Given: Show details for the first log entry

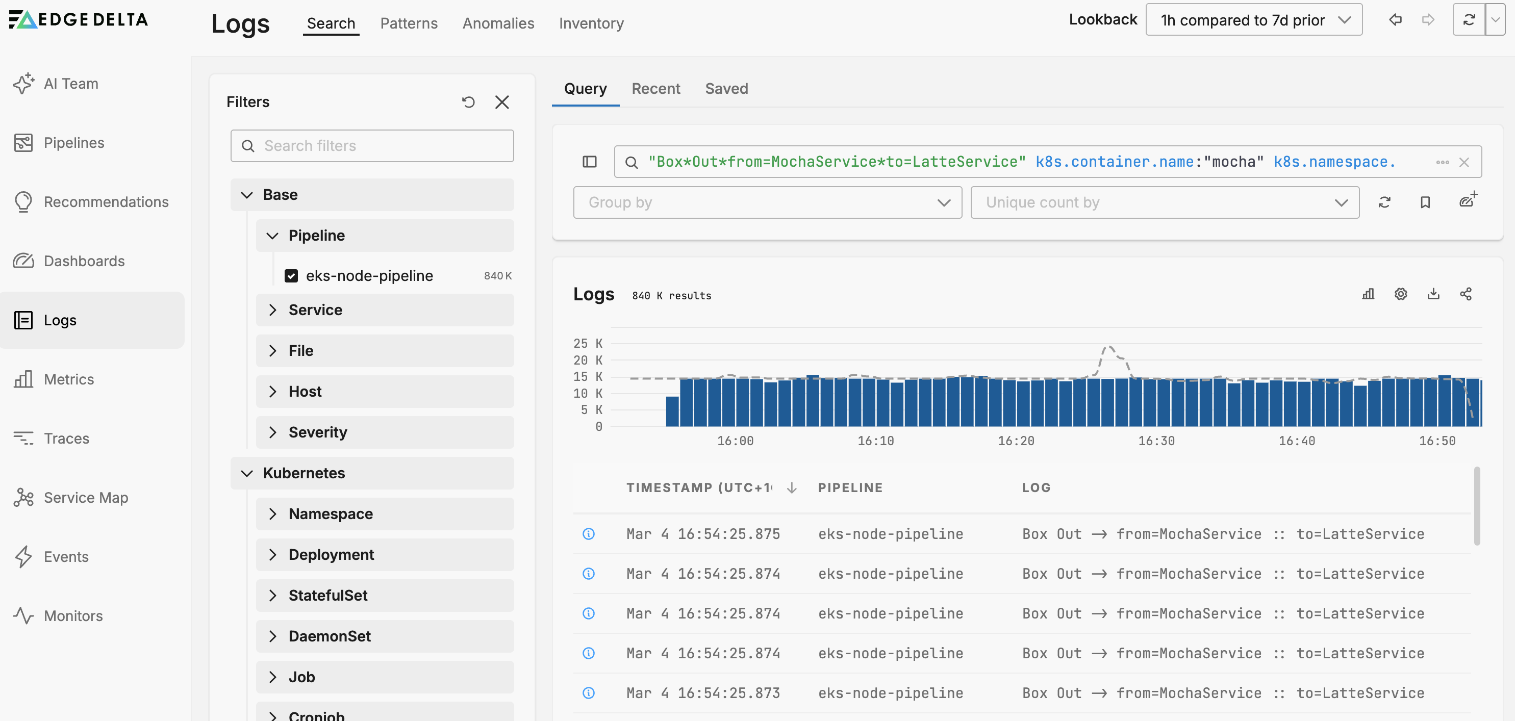Looking at the screenshot, I should pyautogui.click(x=589, y=534).
